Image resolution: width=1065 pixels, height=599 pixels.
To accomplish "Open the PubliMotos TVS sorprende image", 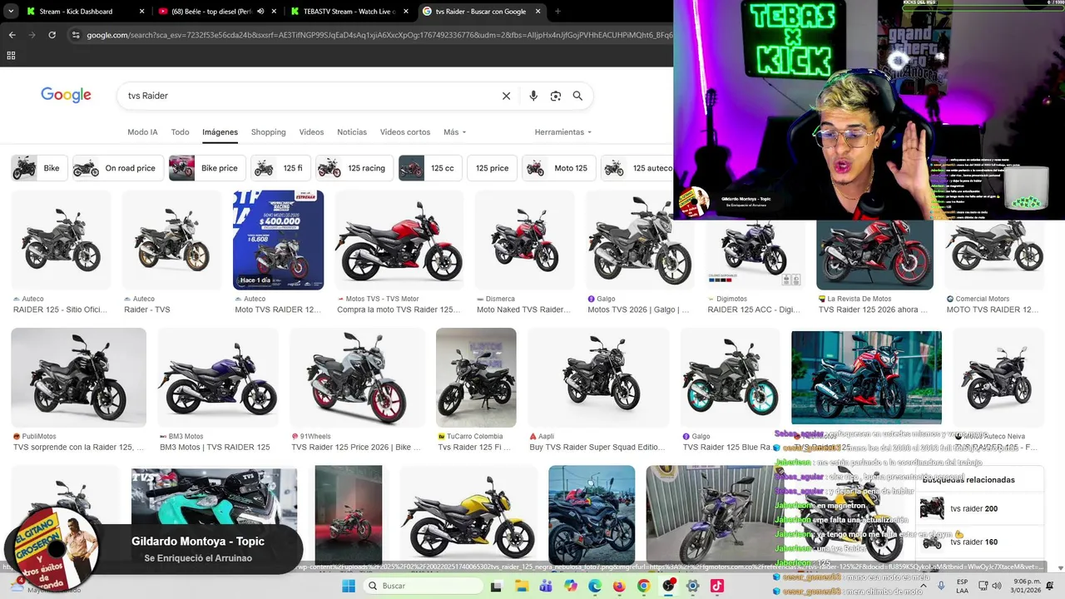I will click(78, 378).
